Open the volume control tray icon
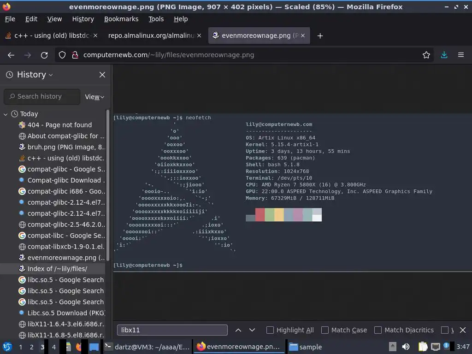The image size is (472, 354). (x=406, y=347)
